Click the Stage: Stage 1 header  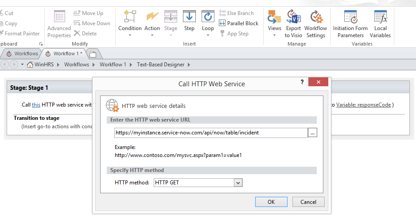click(29, 88)
